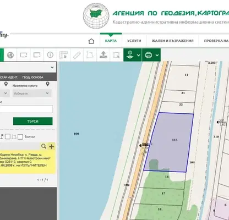229x220 pixels.
Task: Select the polygon area measurement tool
Action: coord(90,55)
